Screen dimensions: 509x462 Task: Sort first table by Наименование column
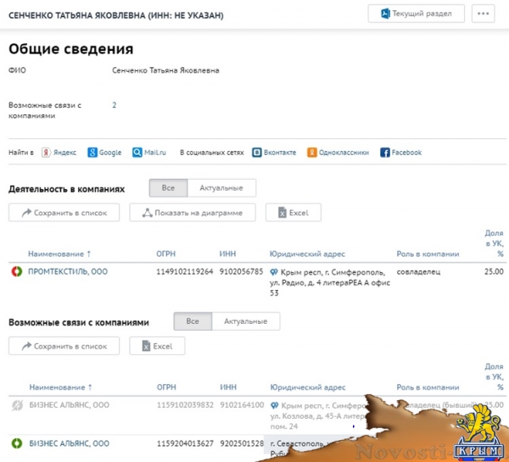click(59, 253)
